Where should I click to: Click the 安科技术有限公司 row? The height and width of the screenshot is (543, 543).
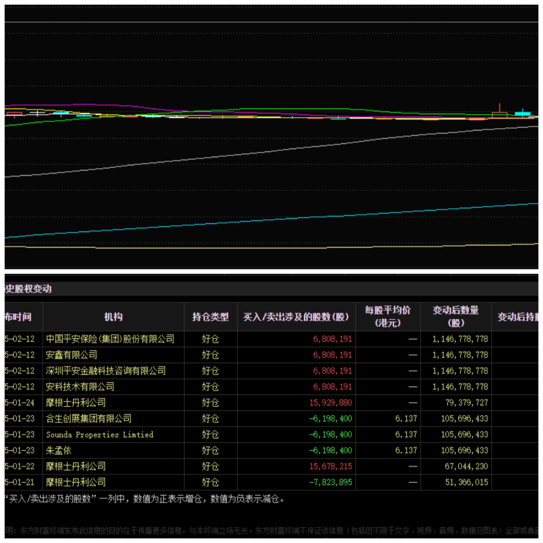pyautogui.click(x=80, y=387)
